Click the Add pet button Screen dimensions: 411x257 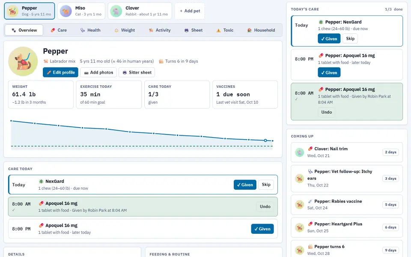tap(190, 11)
